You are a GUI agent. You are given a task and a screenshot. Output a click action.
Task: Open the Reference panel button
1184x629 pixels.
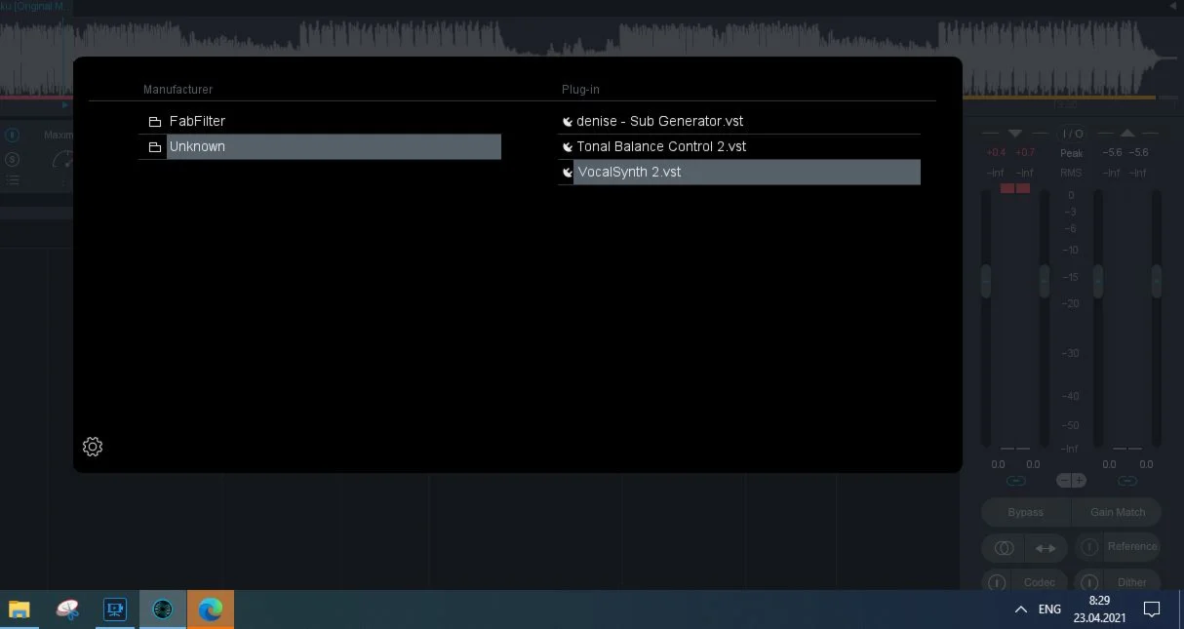(x=1132, y=547)
